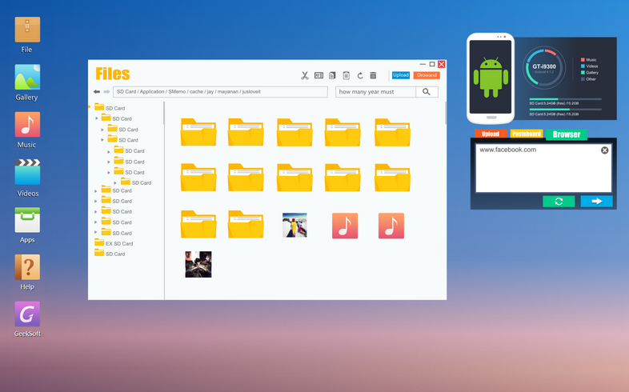The height and width of the screenshot is (392, 629).
Task: Click the green refresh button in Browser panel
Action: pos(559,202)
